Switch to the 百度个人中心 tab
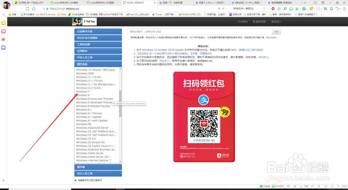Viewport: 348px width, 190px height. 211,3
